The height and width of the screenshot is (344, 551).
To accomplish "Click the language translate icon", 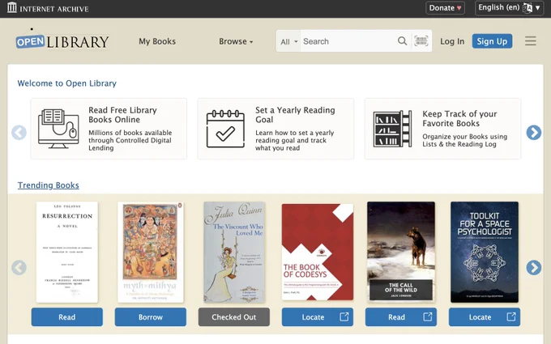I will (x=528, y=8).
